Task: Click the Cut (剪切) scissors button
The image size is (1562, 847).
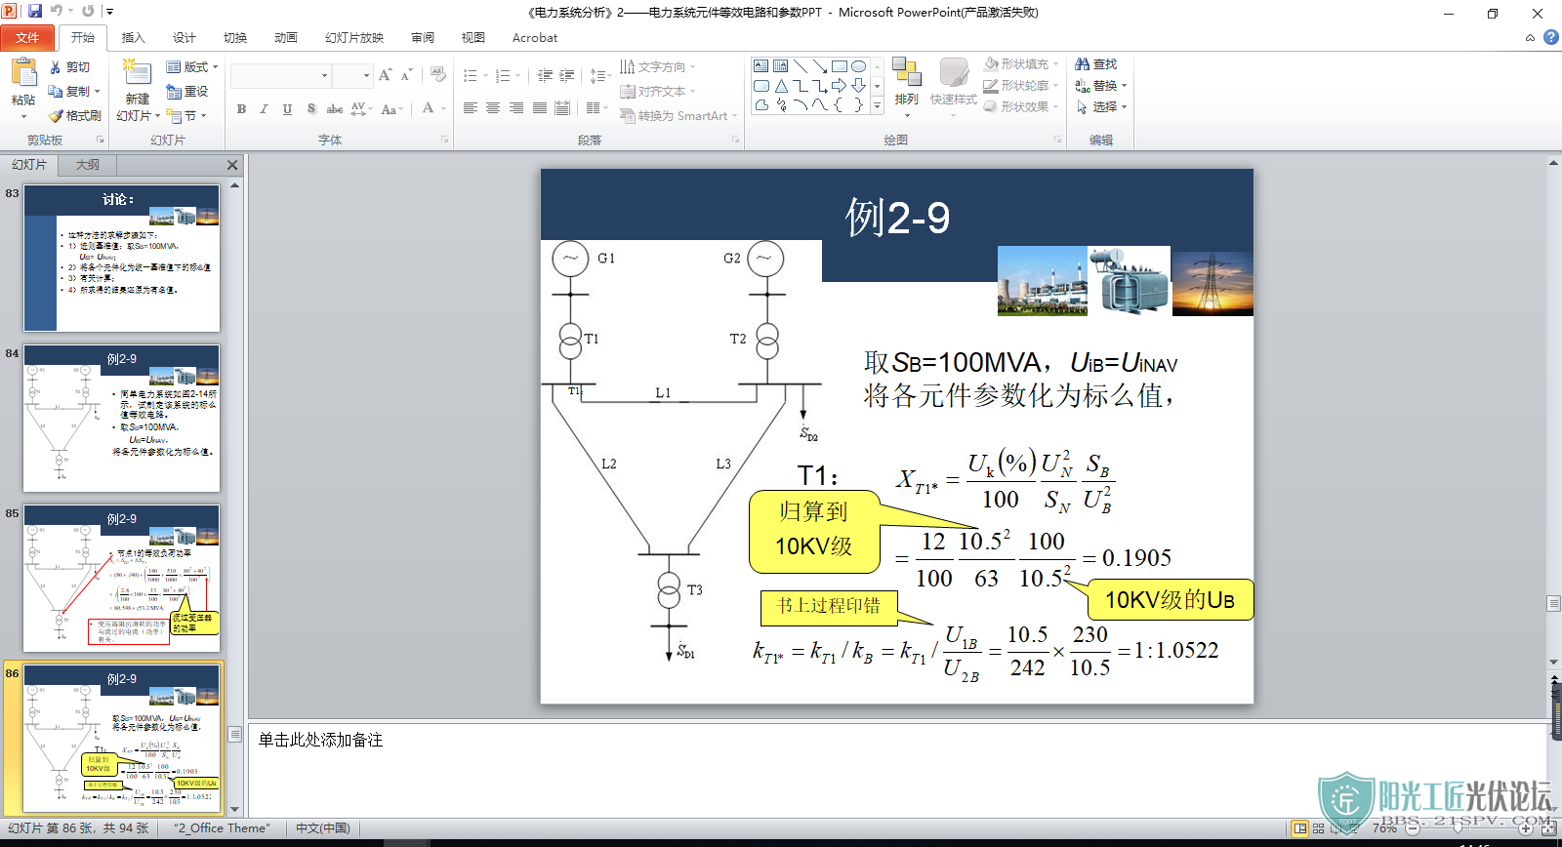Action: tap(69, 67)
